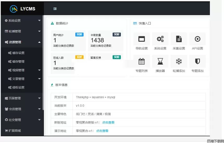The height and width of the screenshot is (143, 224).
Task: Open 专题添加 shield icon
Action: (197, 61)
